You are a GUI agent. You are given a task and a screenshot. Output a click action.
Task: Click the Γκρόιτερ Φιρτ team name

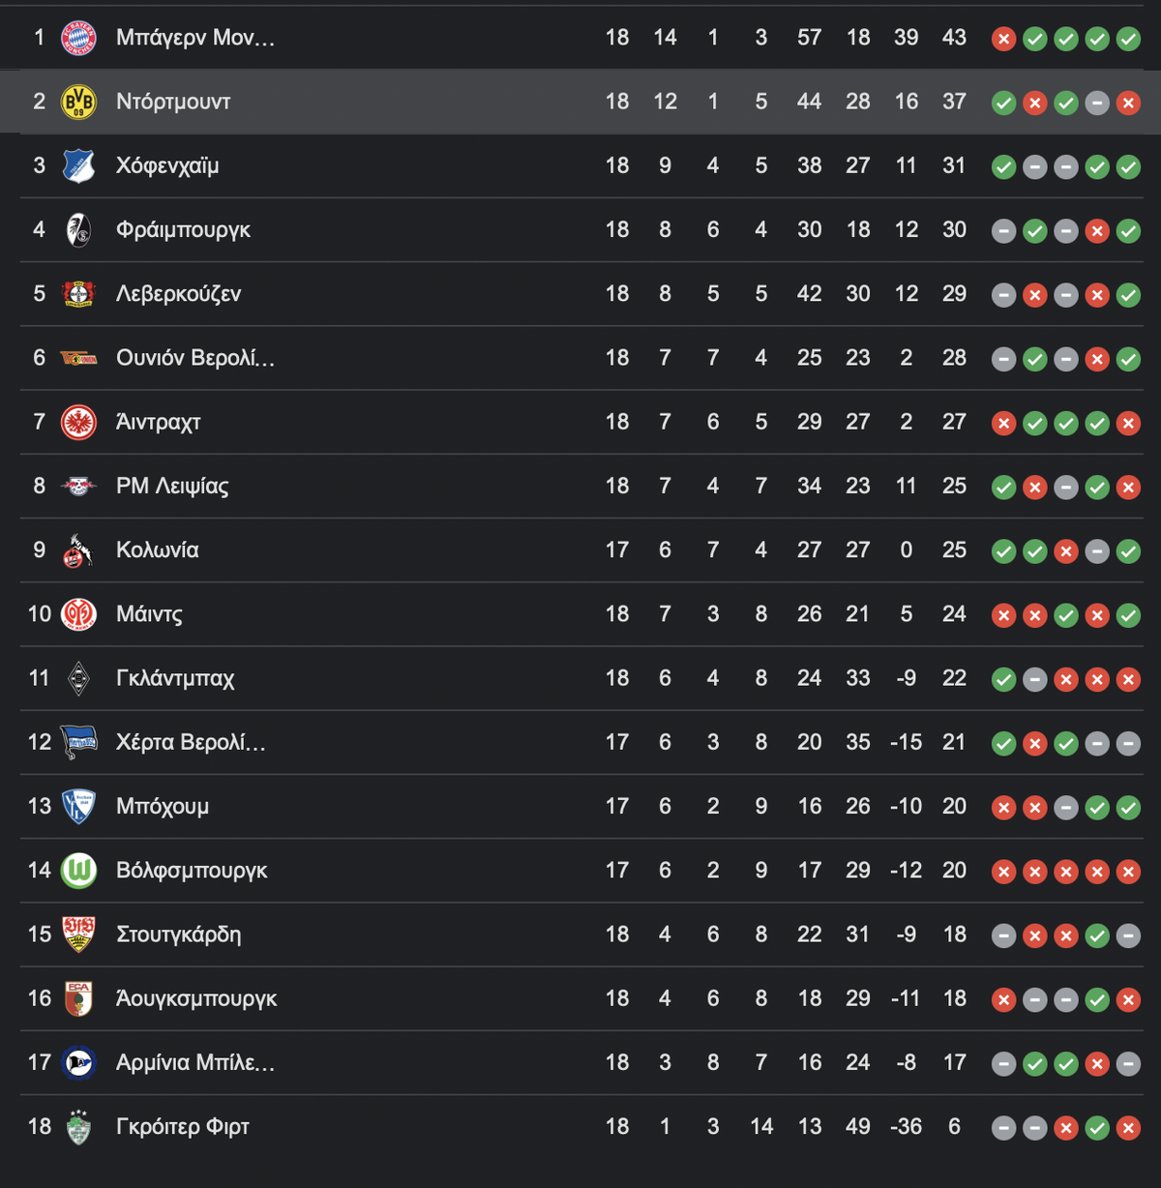click(183, 1127)
